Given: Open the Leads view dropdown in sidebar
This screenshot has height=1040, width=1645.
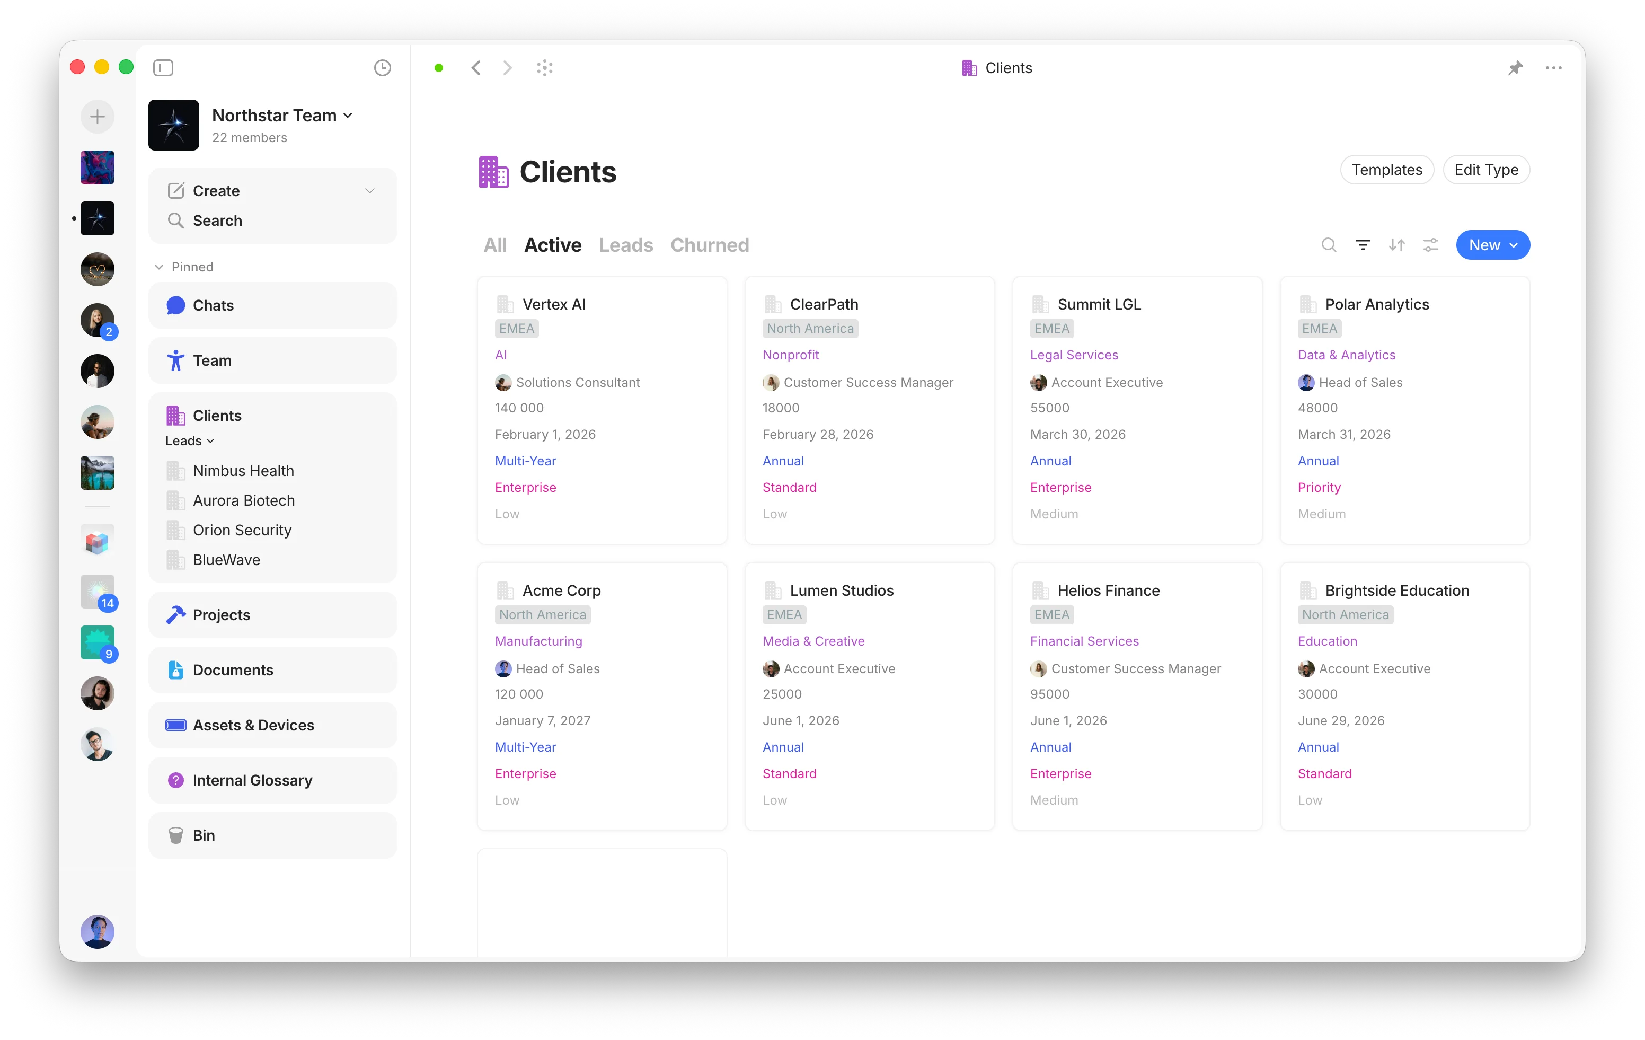Looking at the screenshot, I should click(x=190, y=440).
